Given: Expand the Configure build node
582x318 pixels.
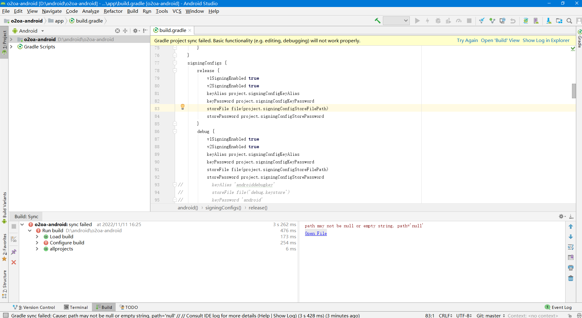Looking at the screenshot, I should click(x=37, y=243).
